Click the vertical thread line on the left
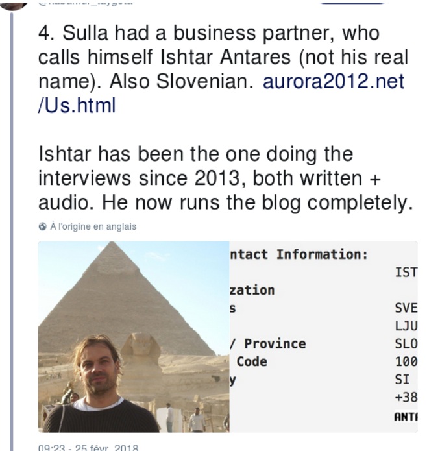 pos(12,227)
